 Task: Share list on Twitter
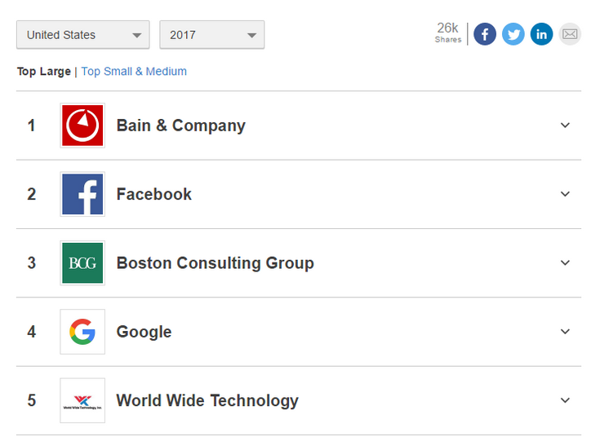513,34
